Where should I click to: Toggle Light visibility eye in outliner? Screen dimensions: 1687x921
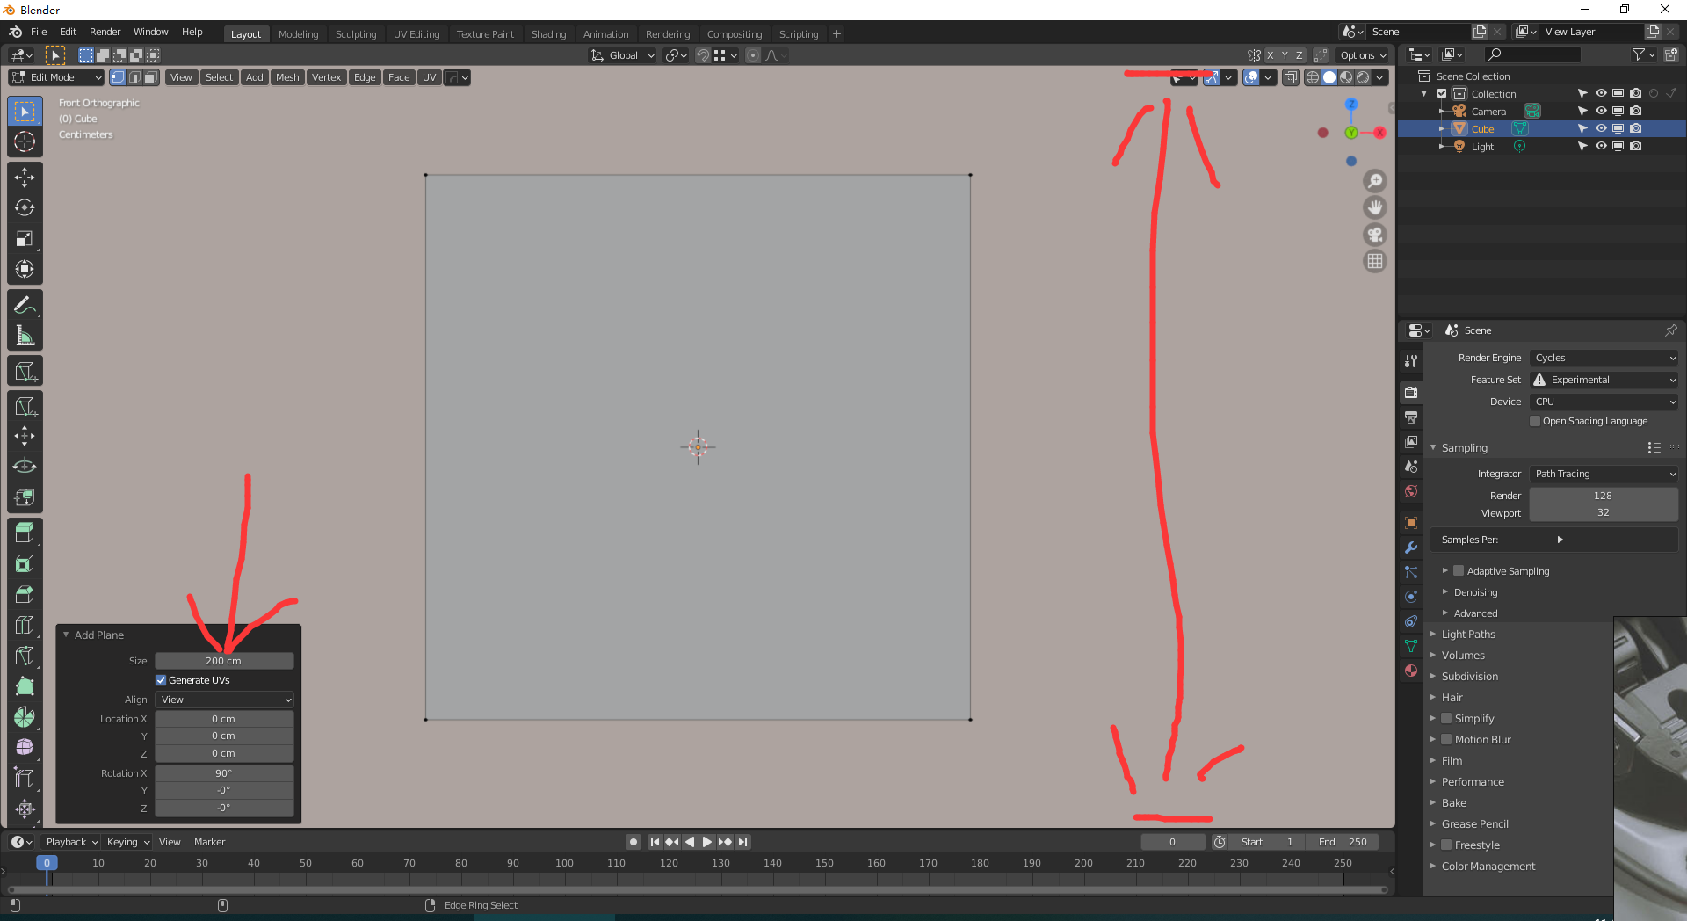pyautogui.click(x=1601, y=147)
